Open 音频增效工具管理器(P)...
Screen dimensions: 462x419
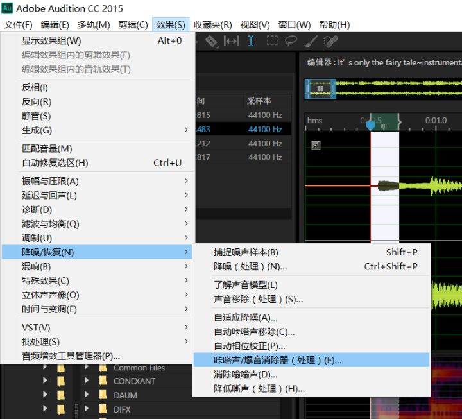[x=98, y=356]
